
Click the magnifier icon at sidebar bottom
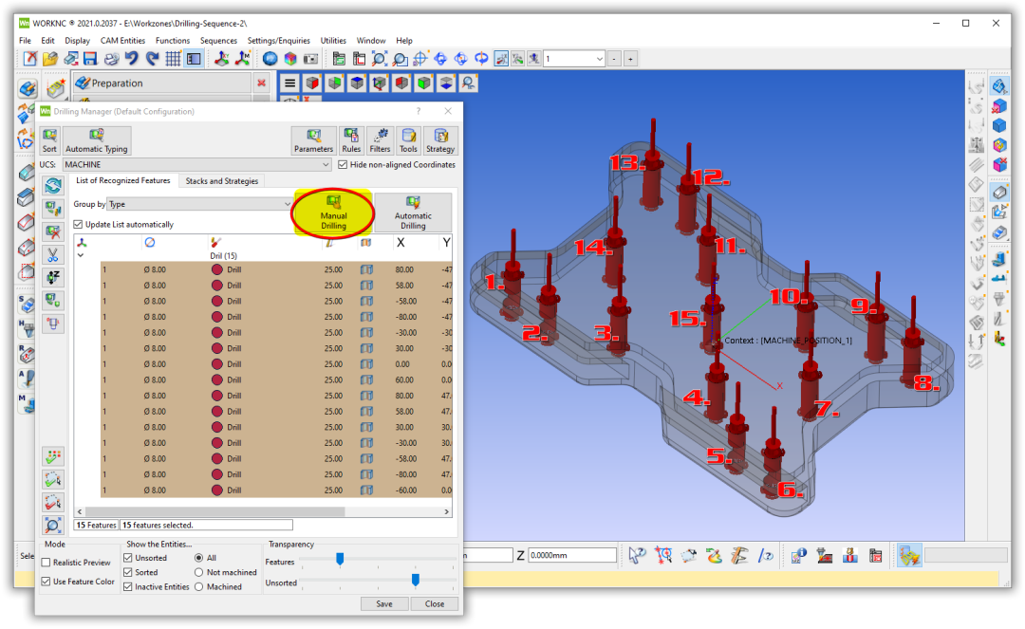[53, 525]
